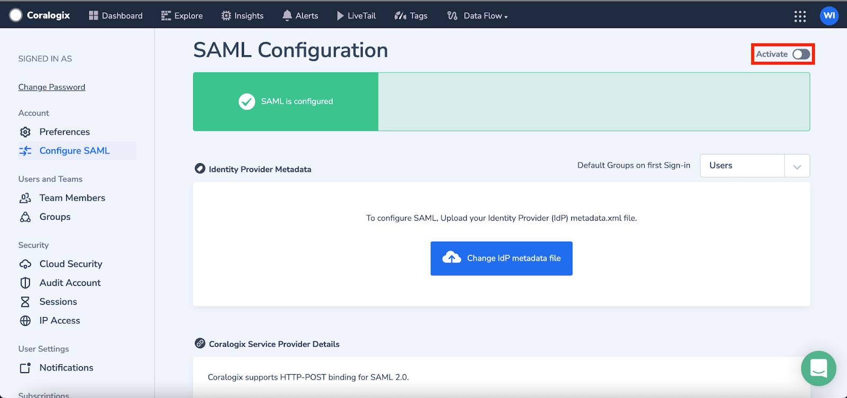Click the Upload your IdP metadata.xml instruction text
This screenshot has height=398, width=847.
(x=501, y=218)
